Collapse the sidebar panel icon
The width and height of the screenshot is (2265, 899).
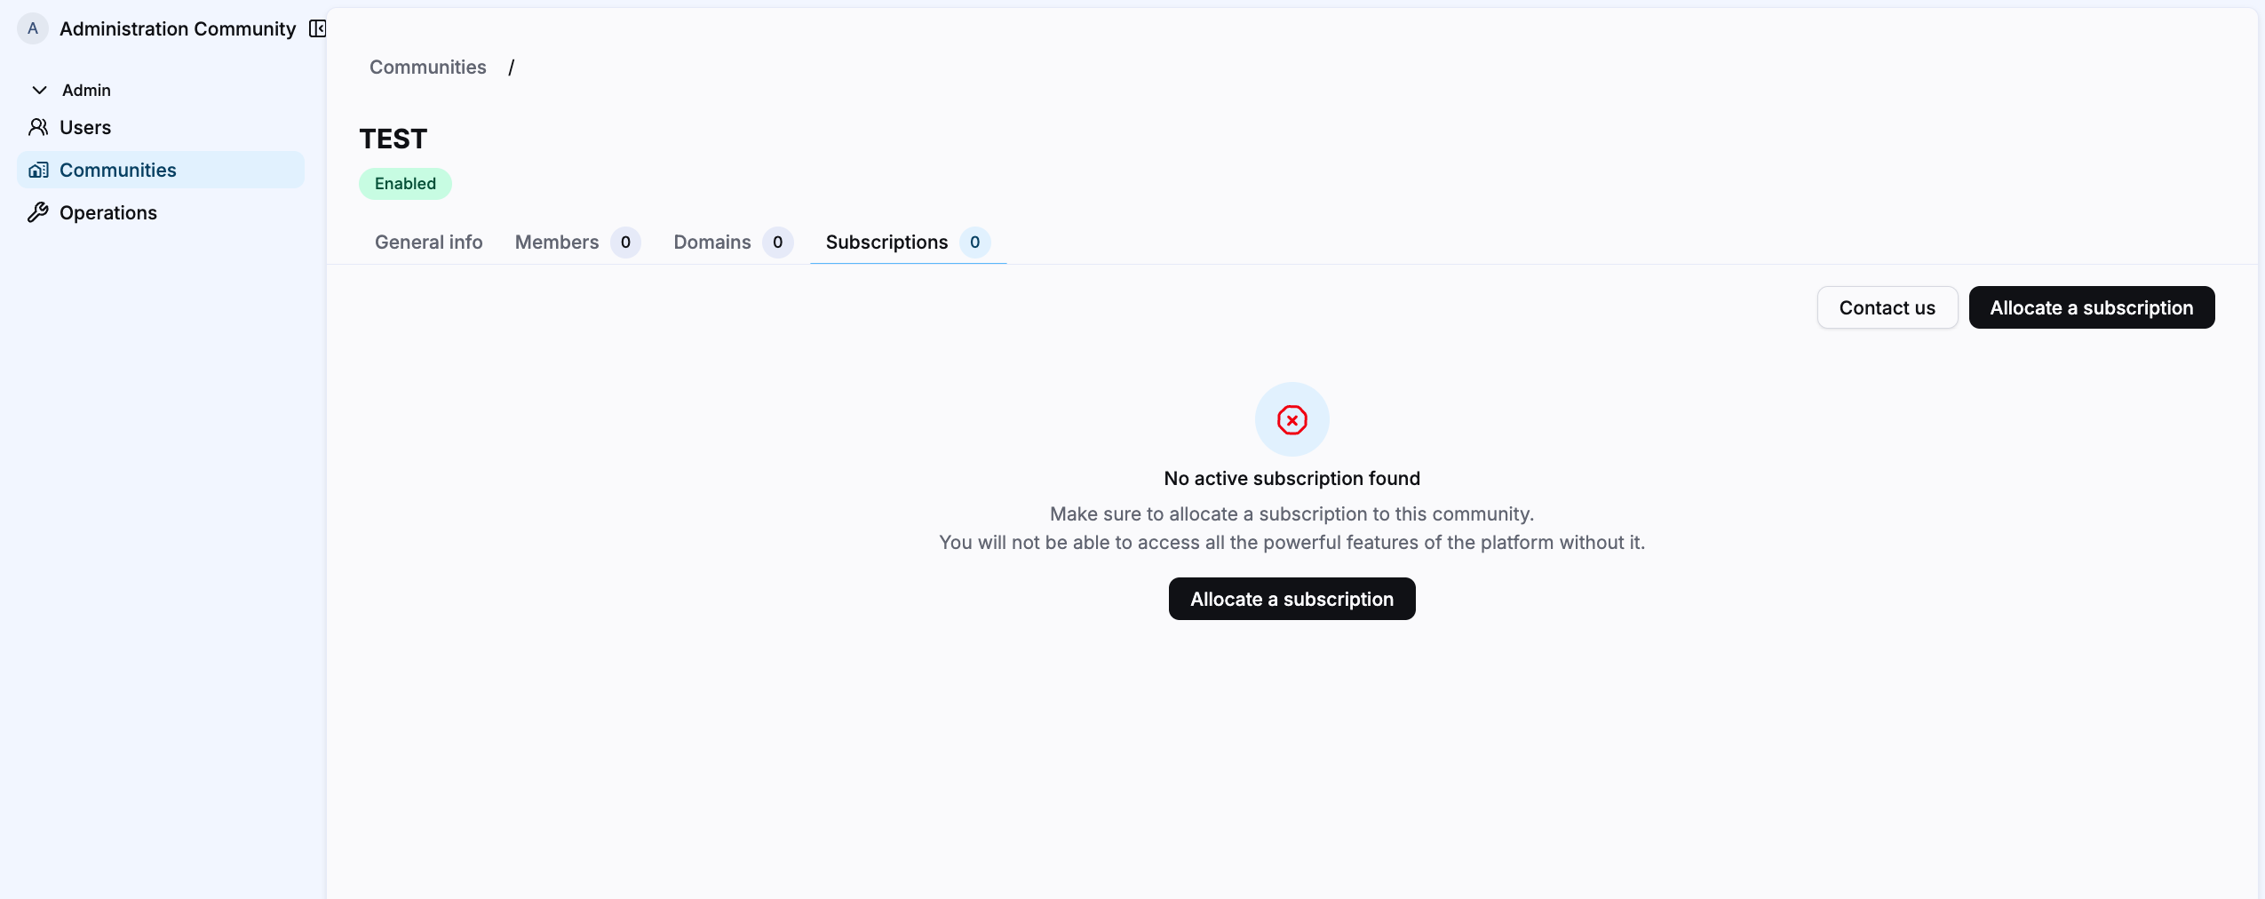pyautogui.click(x=317, y=28)
